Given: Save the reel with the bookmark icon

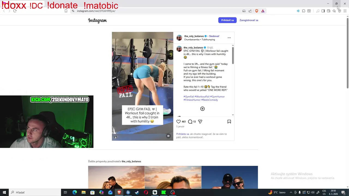Looking at the screenshot, I should (x=229, y=122).
